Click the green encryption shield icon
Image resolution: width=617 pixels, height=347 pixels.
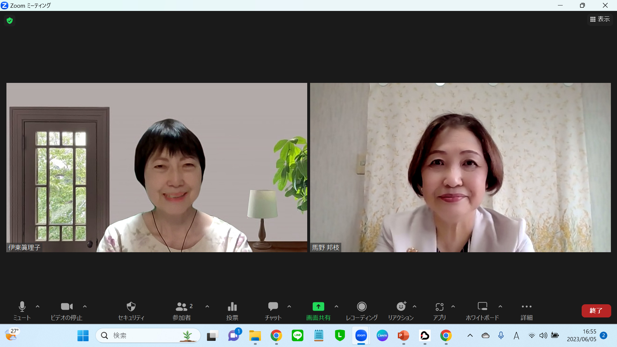pyautogui.click(x=10, y=21)
